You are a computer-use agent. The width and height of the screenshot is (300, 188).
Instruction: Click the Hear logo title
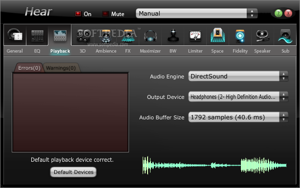38,12
